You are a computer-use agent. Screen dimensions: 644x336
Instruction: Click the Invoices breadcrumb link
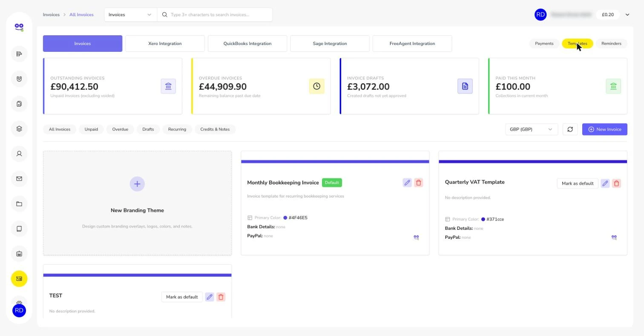51,14
